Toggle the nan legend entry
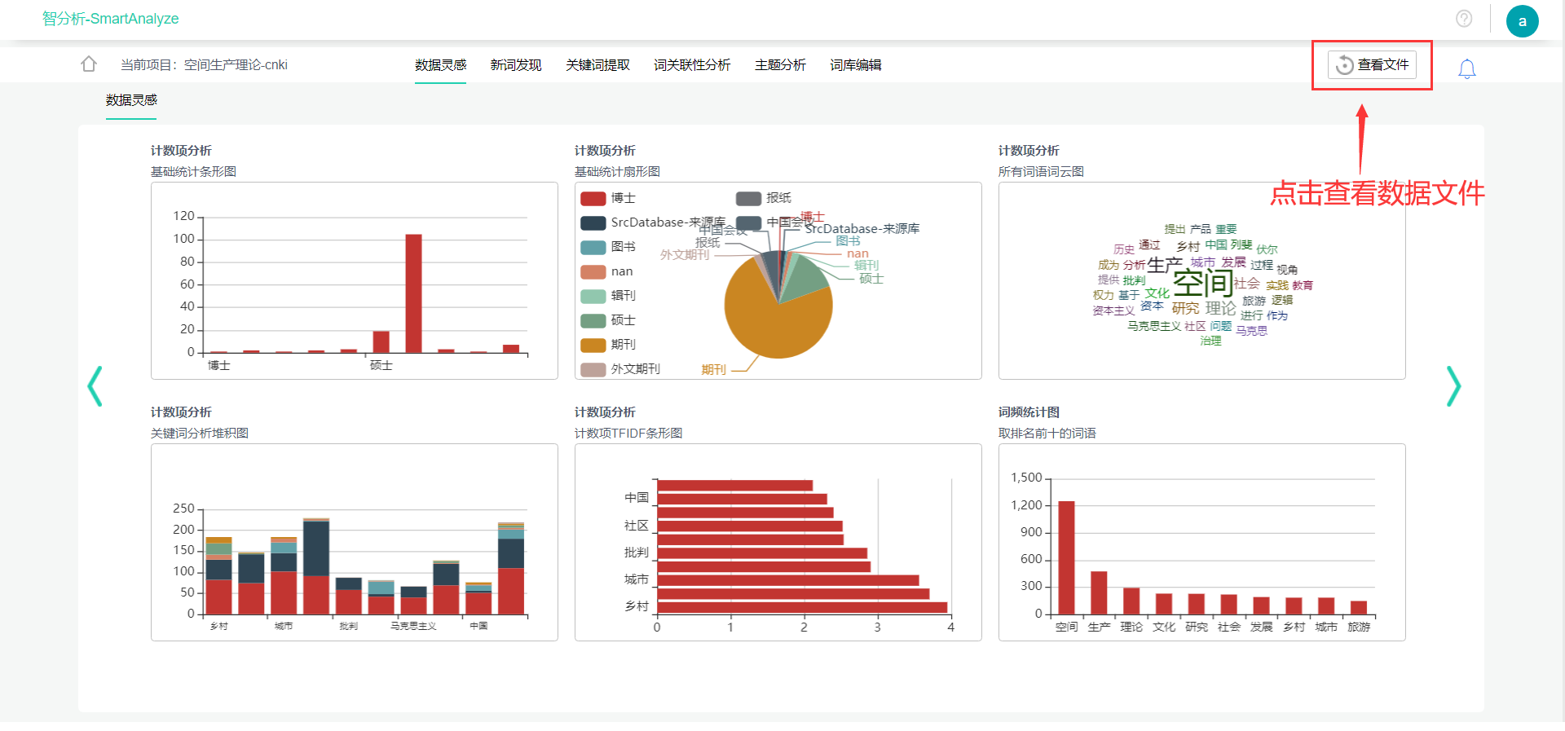Viewport: 1565px width, 731px height. click(x=607, y=271)
